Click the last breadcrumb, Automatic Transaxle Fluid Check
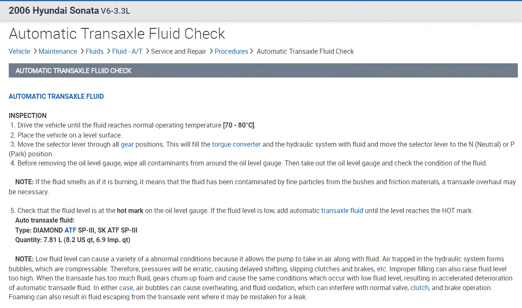 click(x=305, y=51)
